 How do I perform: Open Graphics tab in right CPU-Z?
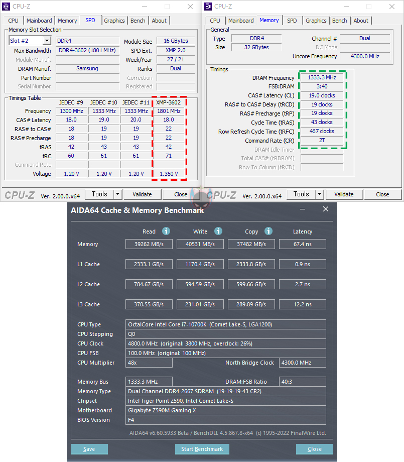[316, 21]
